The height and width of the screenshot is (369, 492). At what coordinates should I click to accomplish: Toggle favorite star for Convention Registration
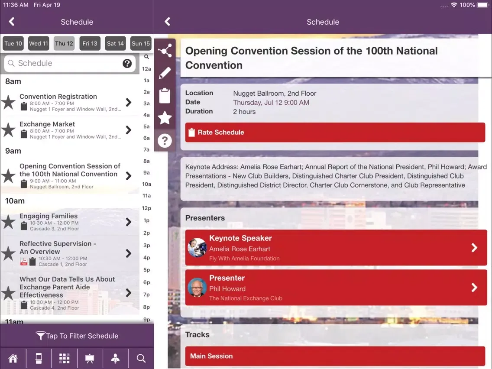tap(9, 103)
